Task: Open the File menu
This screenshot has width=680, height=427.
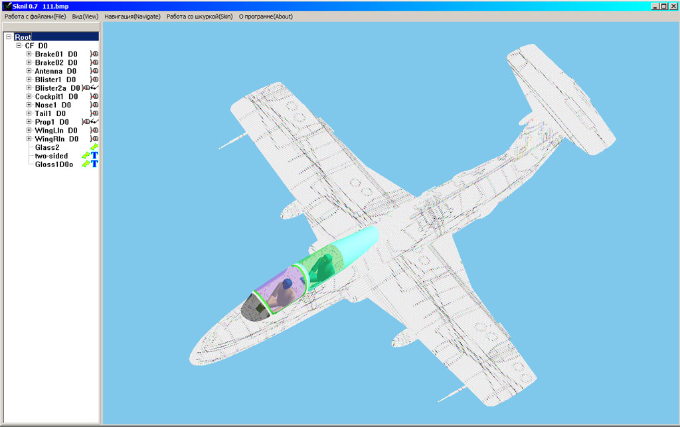Action: [x=35, y=17]
